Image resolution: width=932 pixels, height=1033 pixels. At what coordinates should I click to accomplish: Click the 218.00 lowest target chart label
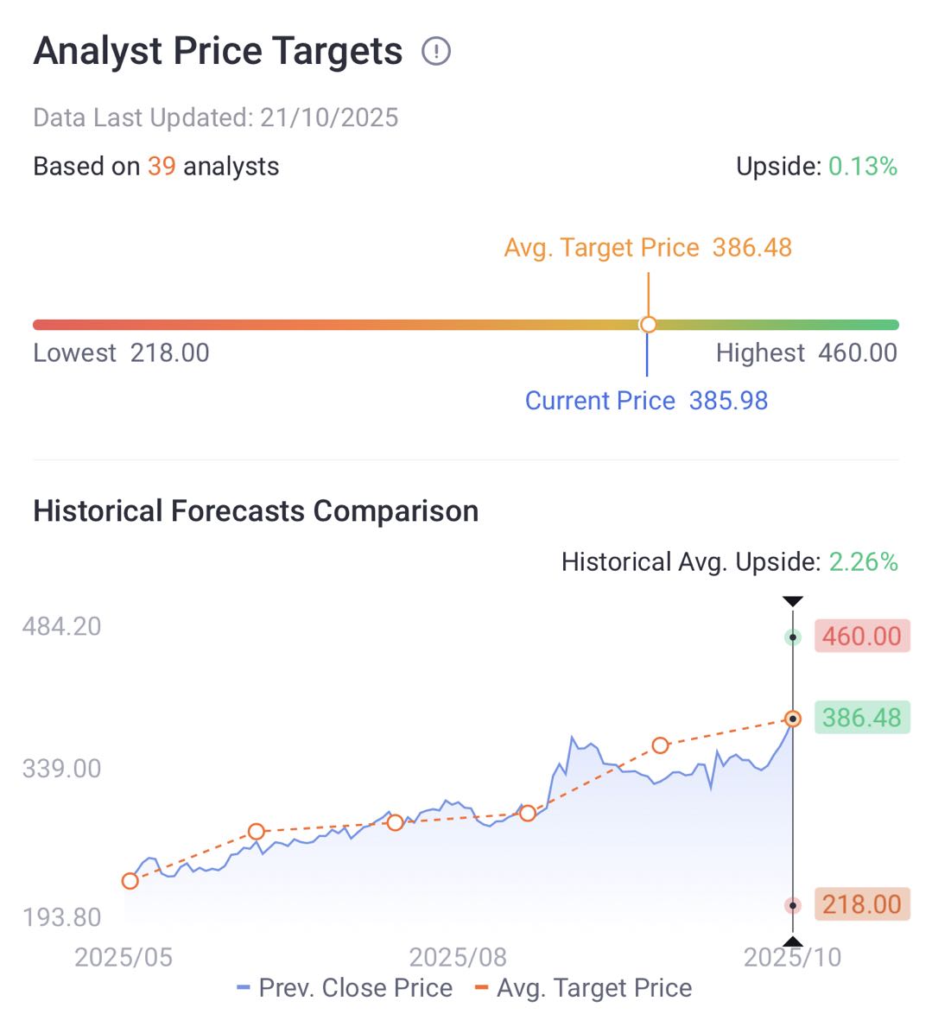(x=861, y=904)
